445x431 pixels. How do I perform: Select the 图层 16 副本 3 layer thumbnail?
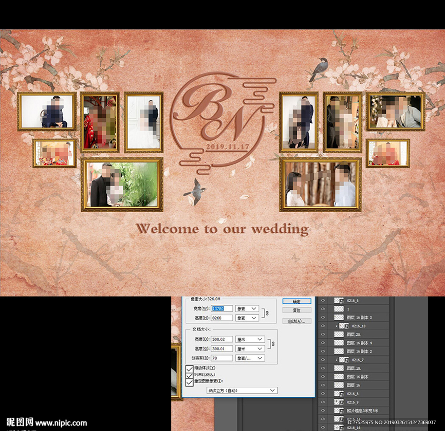tap(339, 317)
